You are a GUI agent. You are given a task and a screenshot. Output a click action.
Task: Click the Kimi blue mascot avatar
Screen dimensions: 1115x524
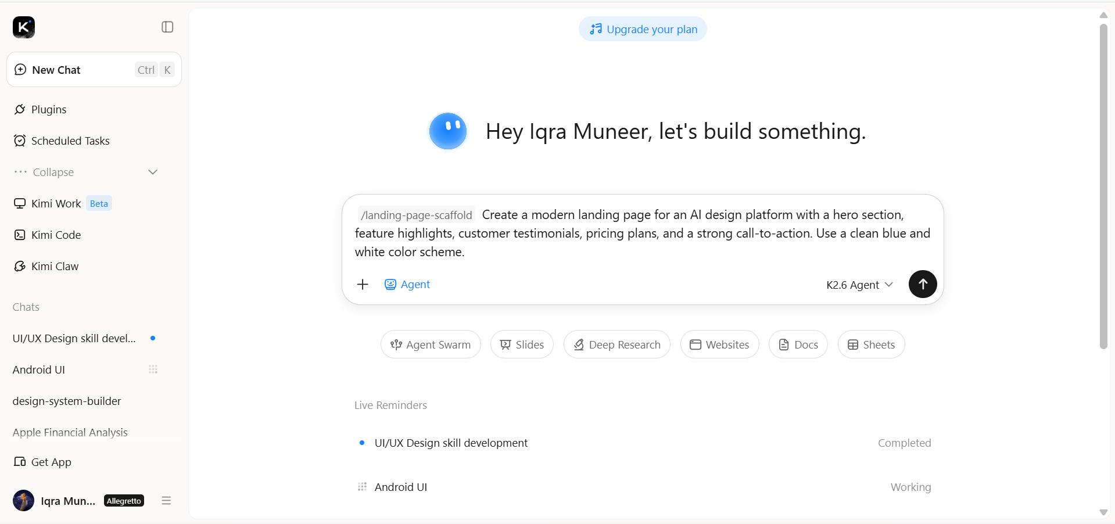pyautogui.click(x=448, y=131)
